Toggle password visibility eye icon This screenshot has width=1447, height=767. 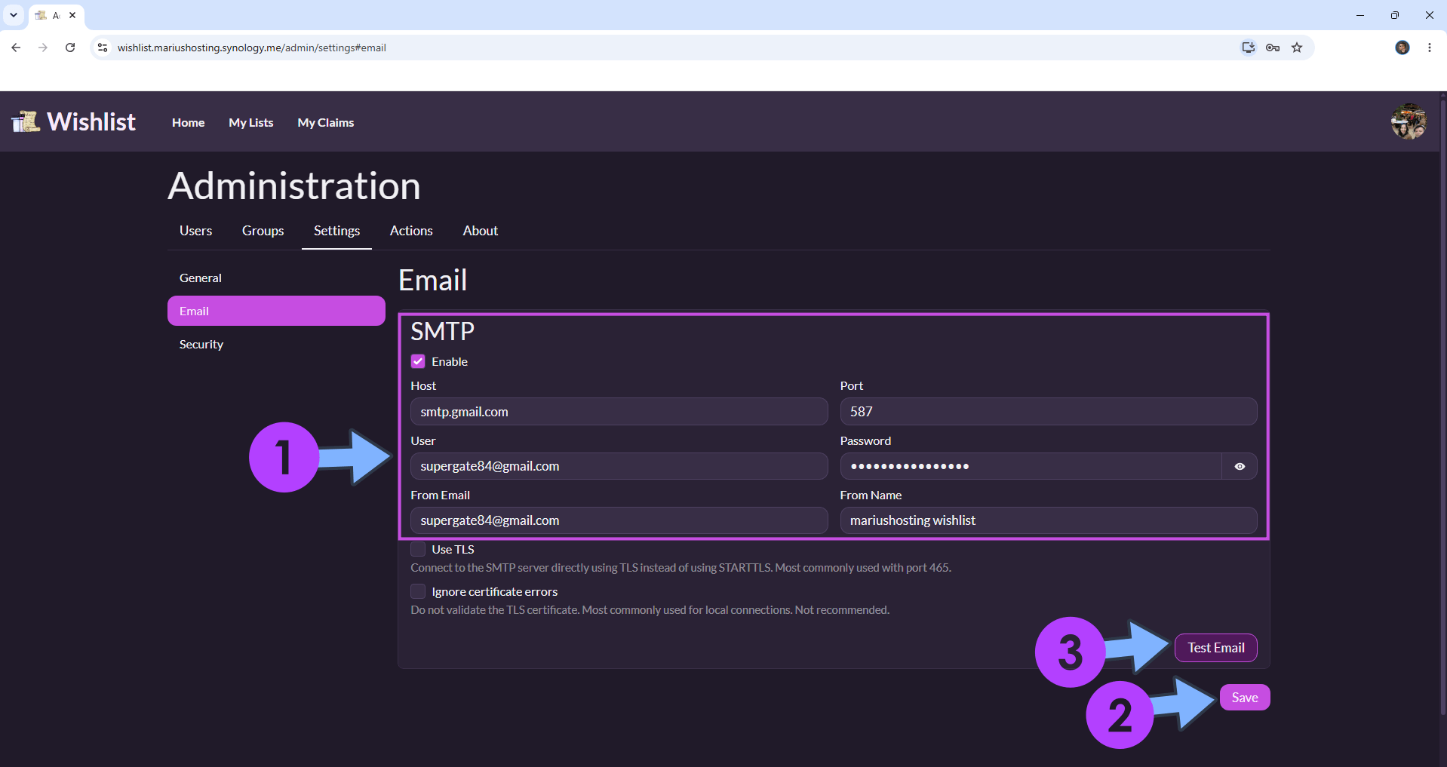1240,466
